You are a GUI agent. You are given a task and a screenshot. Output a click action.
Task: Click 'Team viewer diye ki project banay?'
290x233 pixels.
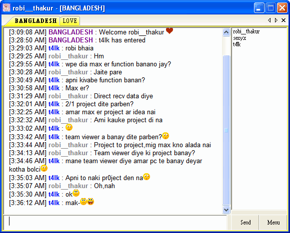click(x=144, y=153)
